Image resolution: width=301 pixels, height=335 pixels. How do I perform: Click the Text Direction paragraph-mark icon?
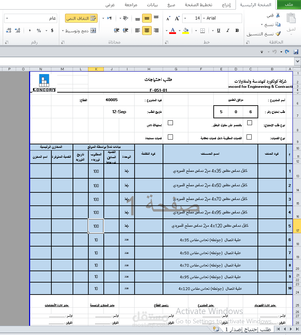point(110,18)
